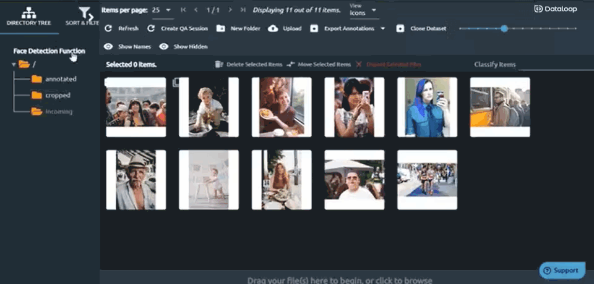
Task: Click the Delete Selected Items trash icon
Action: (218, 64)
